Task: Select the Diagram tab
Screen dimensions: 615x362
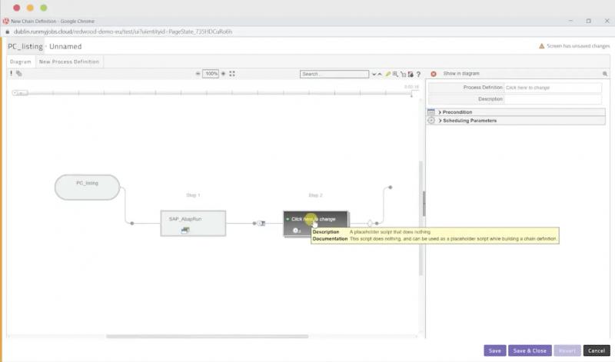Action: point(21,61)
